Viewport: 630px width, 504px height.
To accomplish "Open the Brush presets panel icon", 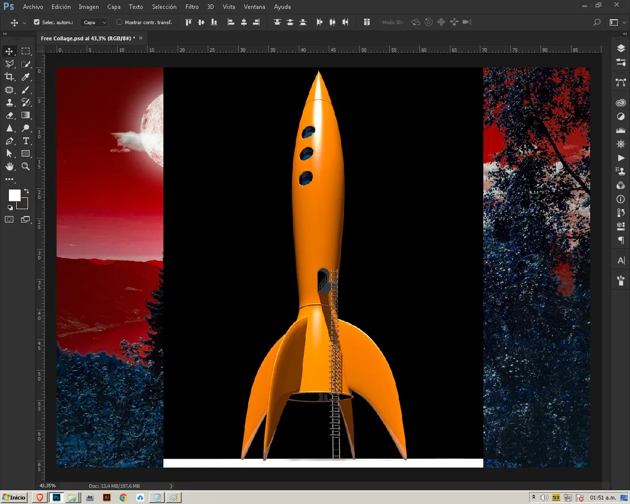I will pyautogui.click(x=621, y=280).
